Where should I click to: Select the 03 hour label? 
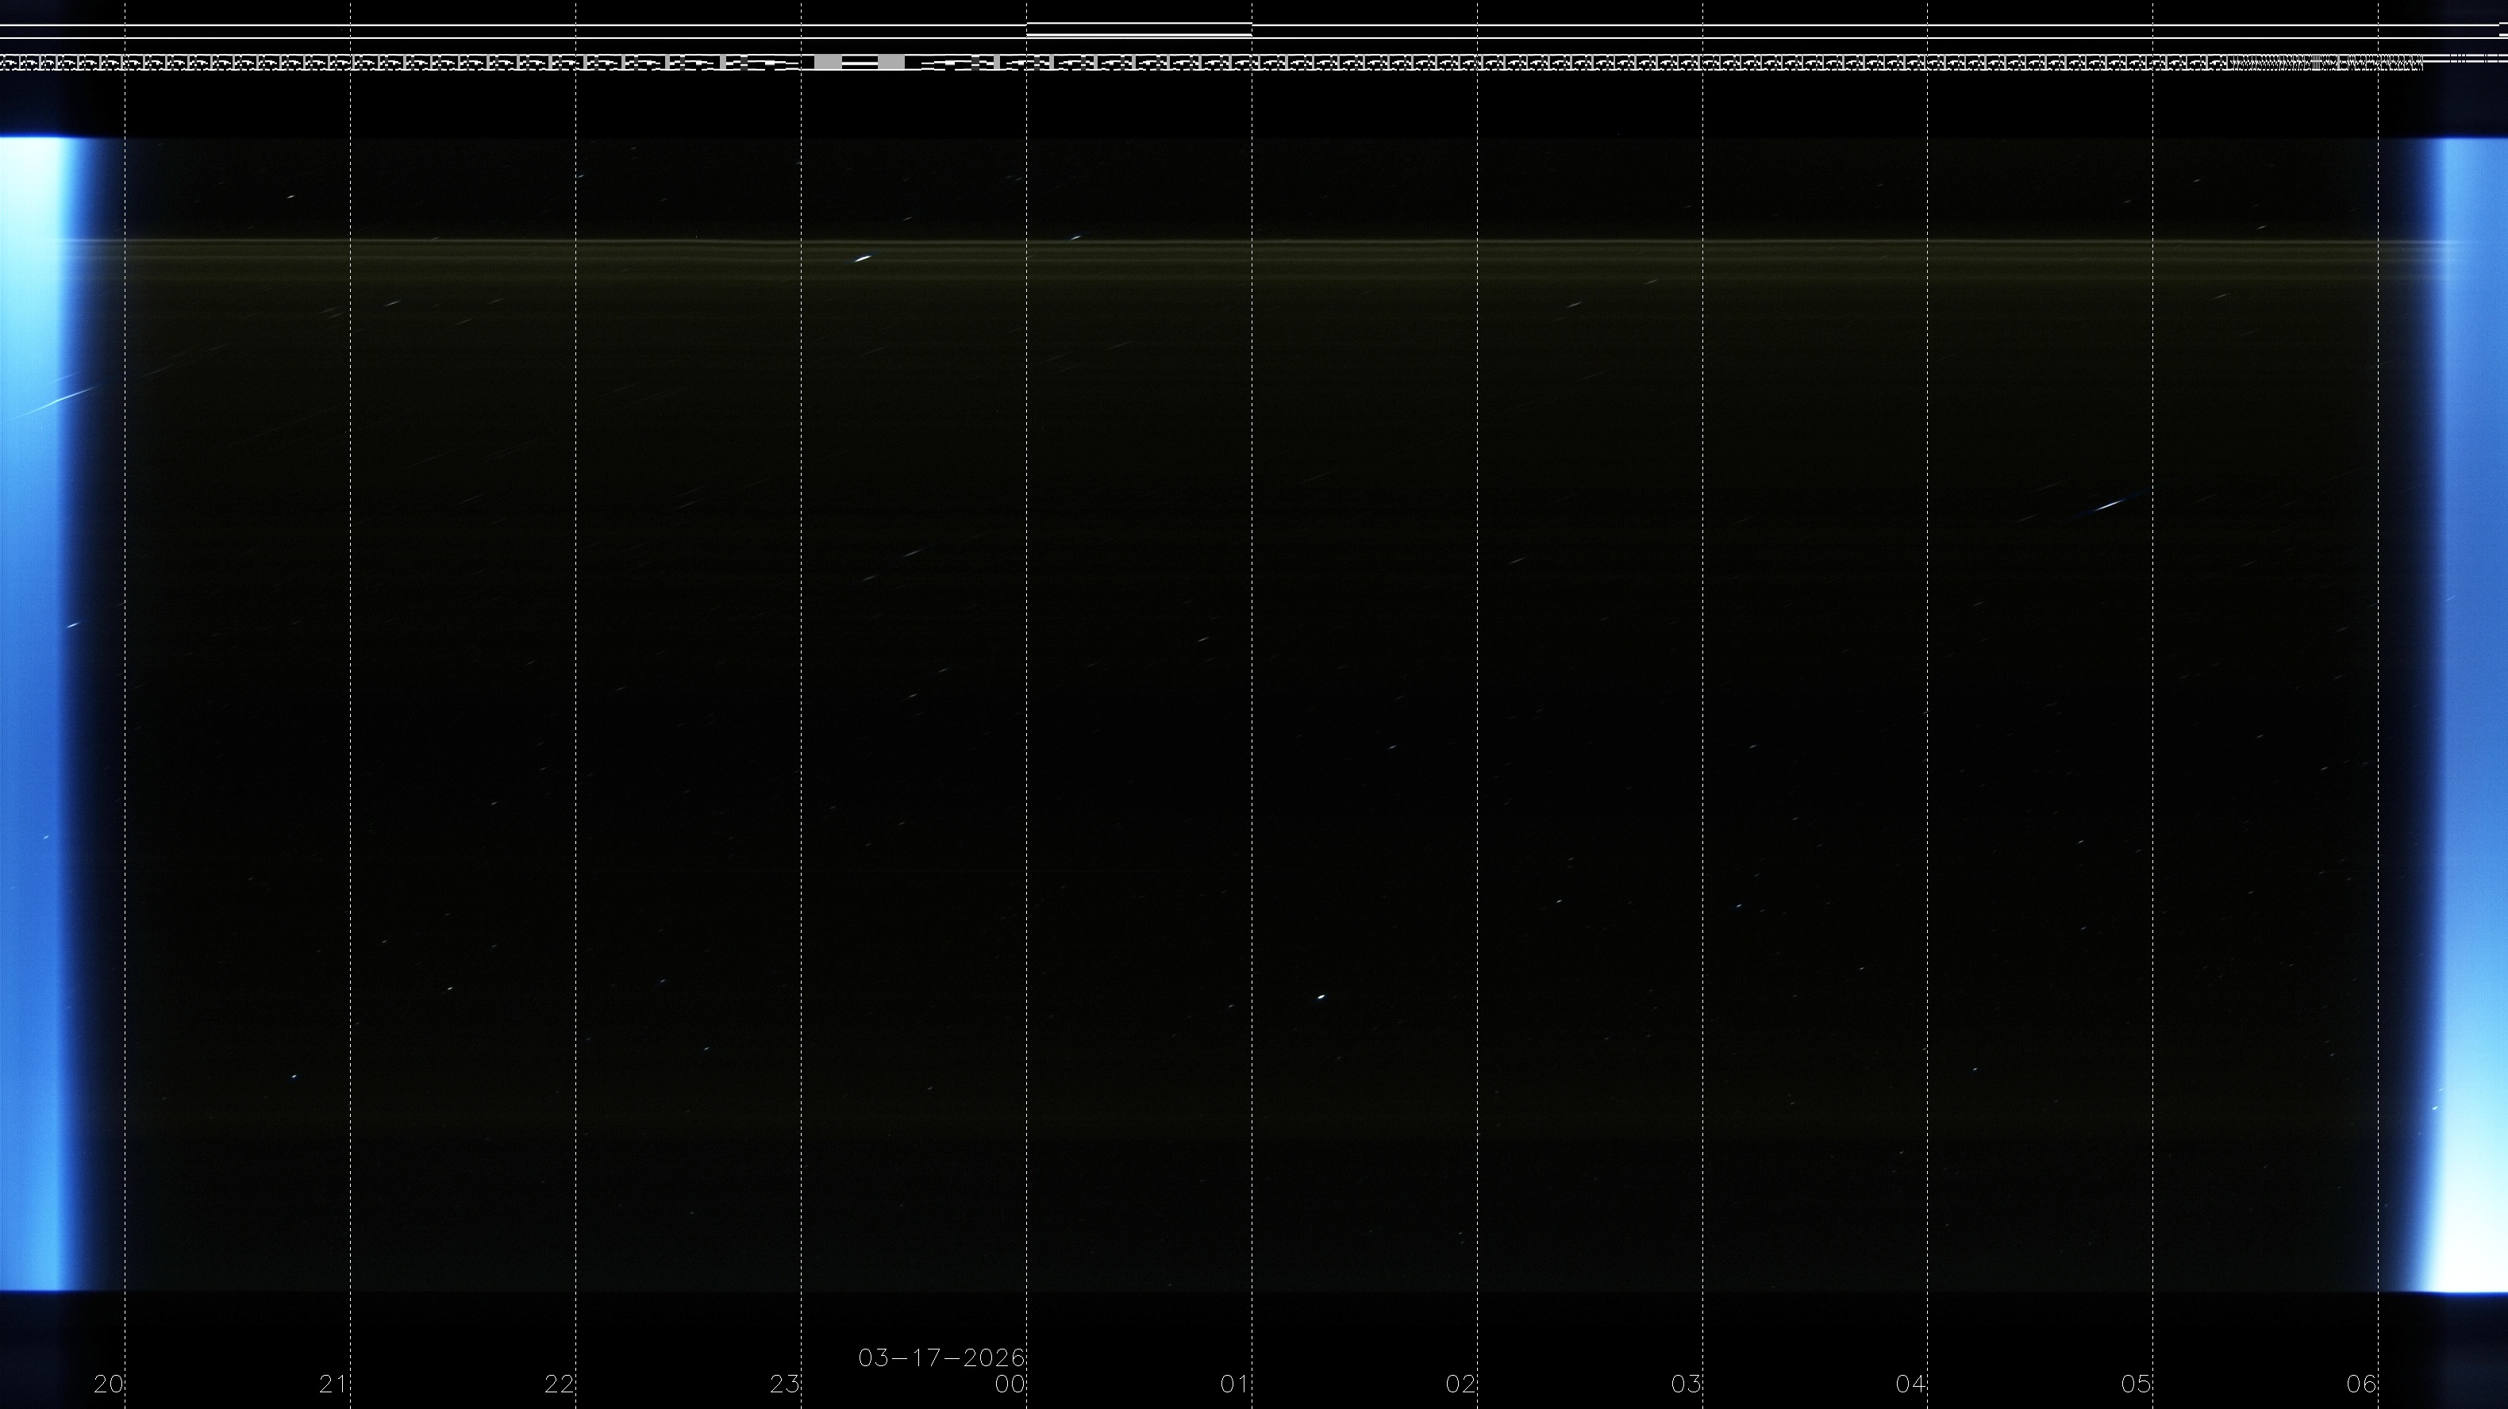(1685, 1384)
